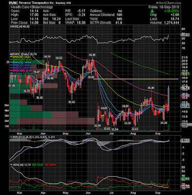Select the Friday 16-Sep-2016 date
This screenshot has width=192, height=195.
(164, 7)
